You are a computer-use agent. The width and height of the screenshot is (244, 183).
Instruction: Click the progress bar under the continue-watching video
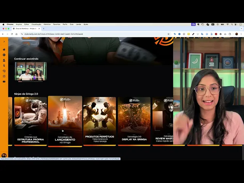(x=30, y=81)
